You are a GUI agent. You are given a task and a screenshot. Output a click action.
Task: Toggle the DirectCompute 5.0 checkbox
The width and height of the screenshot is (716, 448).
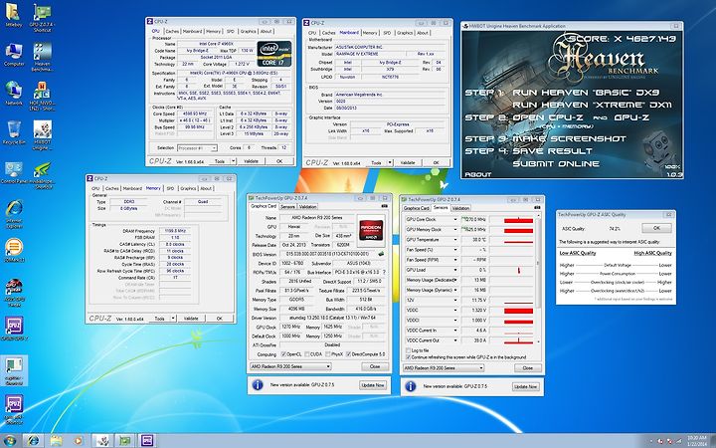pyautogui.click(x=348, y=354)
